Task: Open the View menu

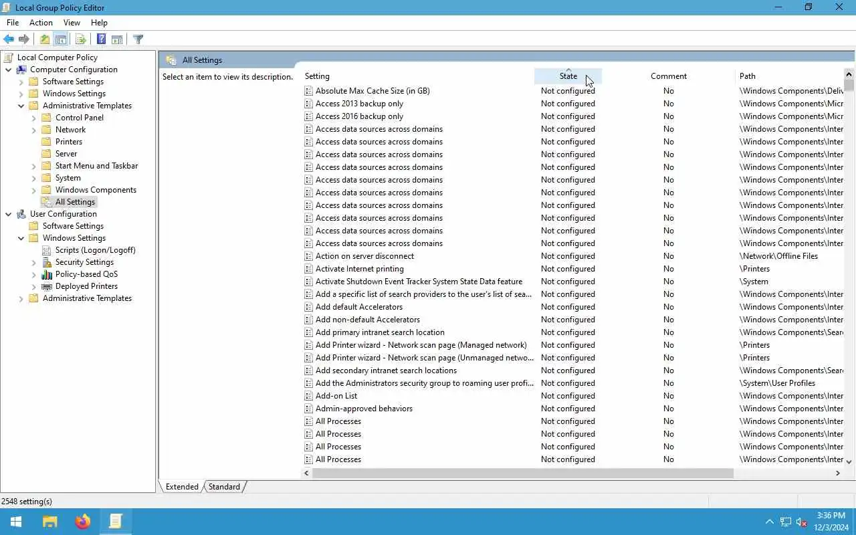Action: tap(72, 23)
